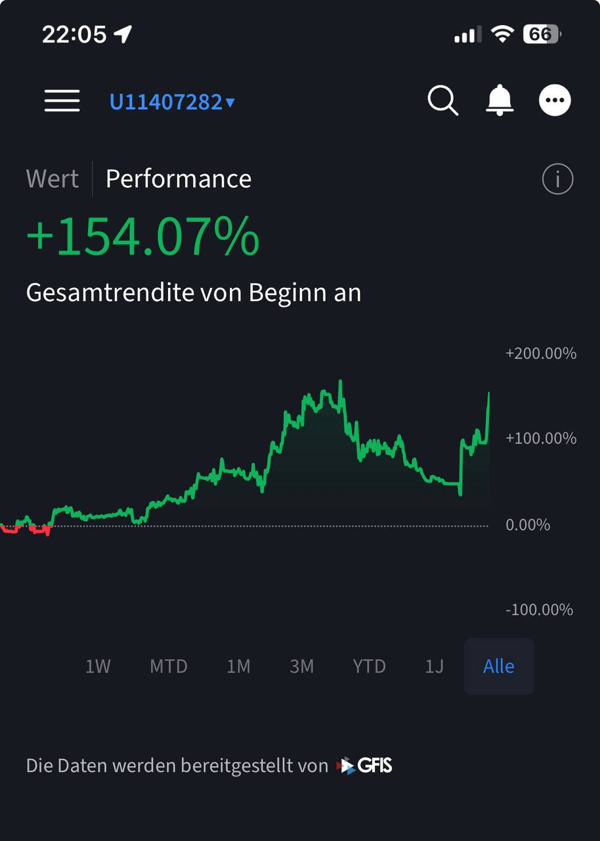Tap the battery indicator in status bar

[x=542, y=34]
